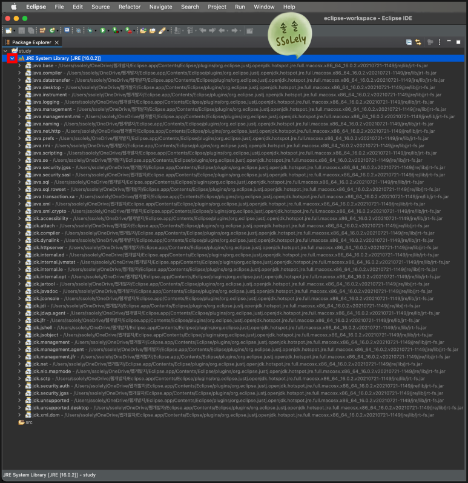Expand the java.base module
This screenshot has height=483, width=468.
click(19, 65)
